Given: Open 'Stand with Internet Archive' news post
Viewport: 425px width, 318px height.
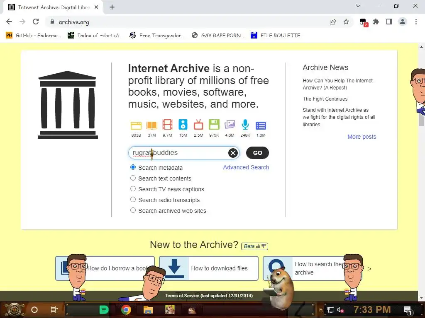Looking at the screenshot, I should (339, 117).
